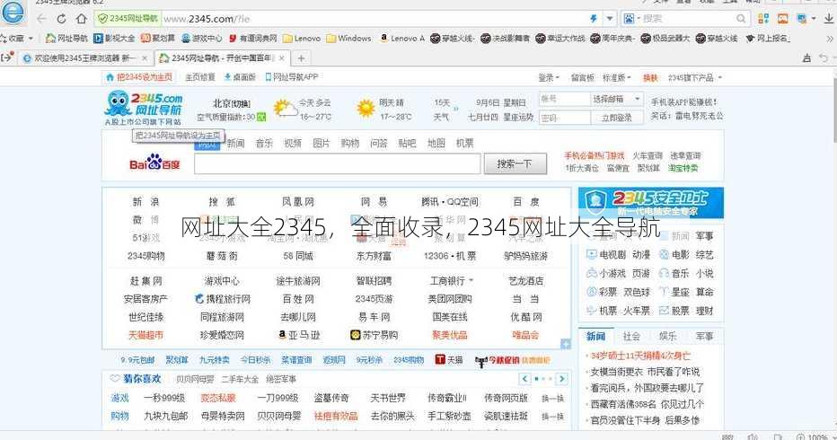This screenshot has width=837, height=440.
Task: Click the 帐号 account input field
Action: 564,100
